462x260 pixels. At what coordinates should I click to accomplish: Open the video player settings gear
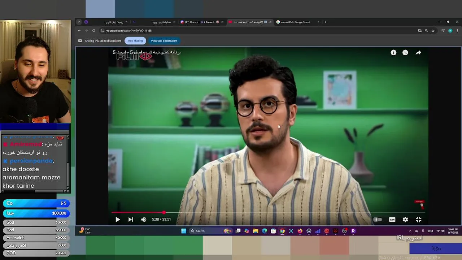pyautogui.click(x=405, y=219)
